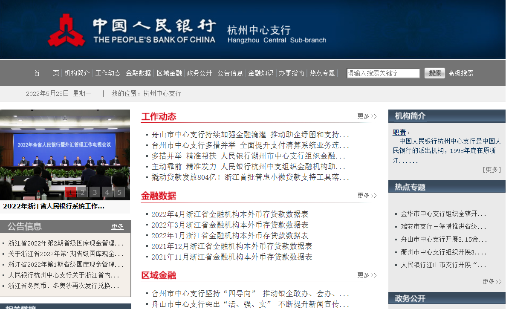Switch slideshow to slide 1

tap(70, 192)
